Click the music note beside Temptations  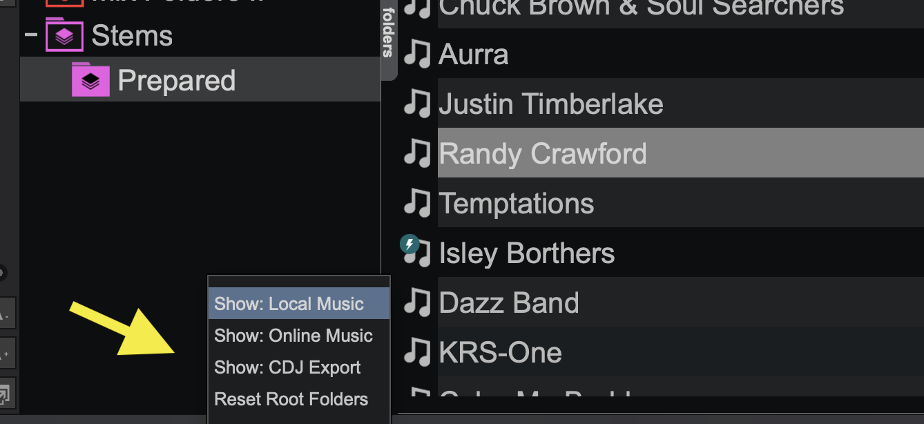[417, 203]
